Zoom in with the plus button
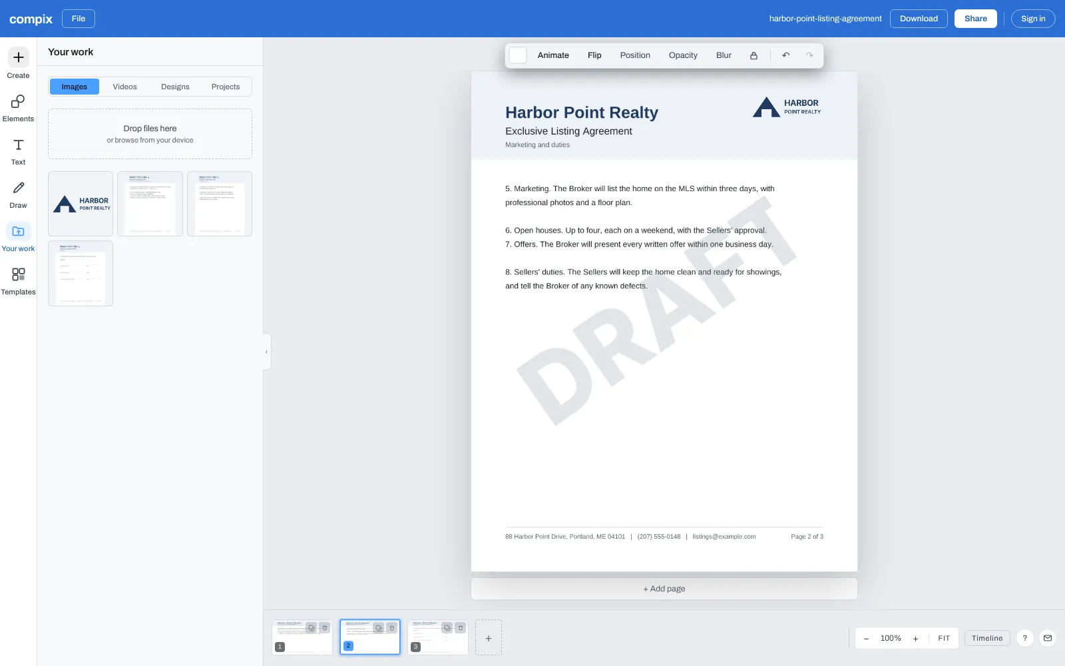This screenshot has height=666, width=1065. click(x=915, y=638)
